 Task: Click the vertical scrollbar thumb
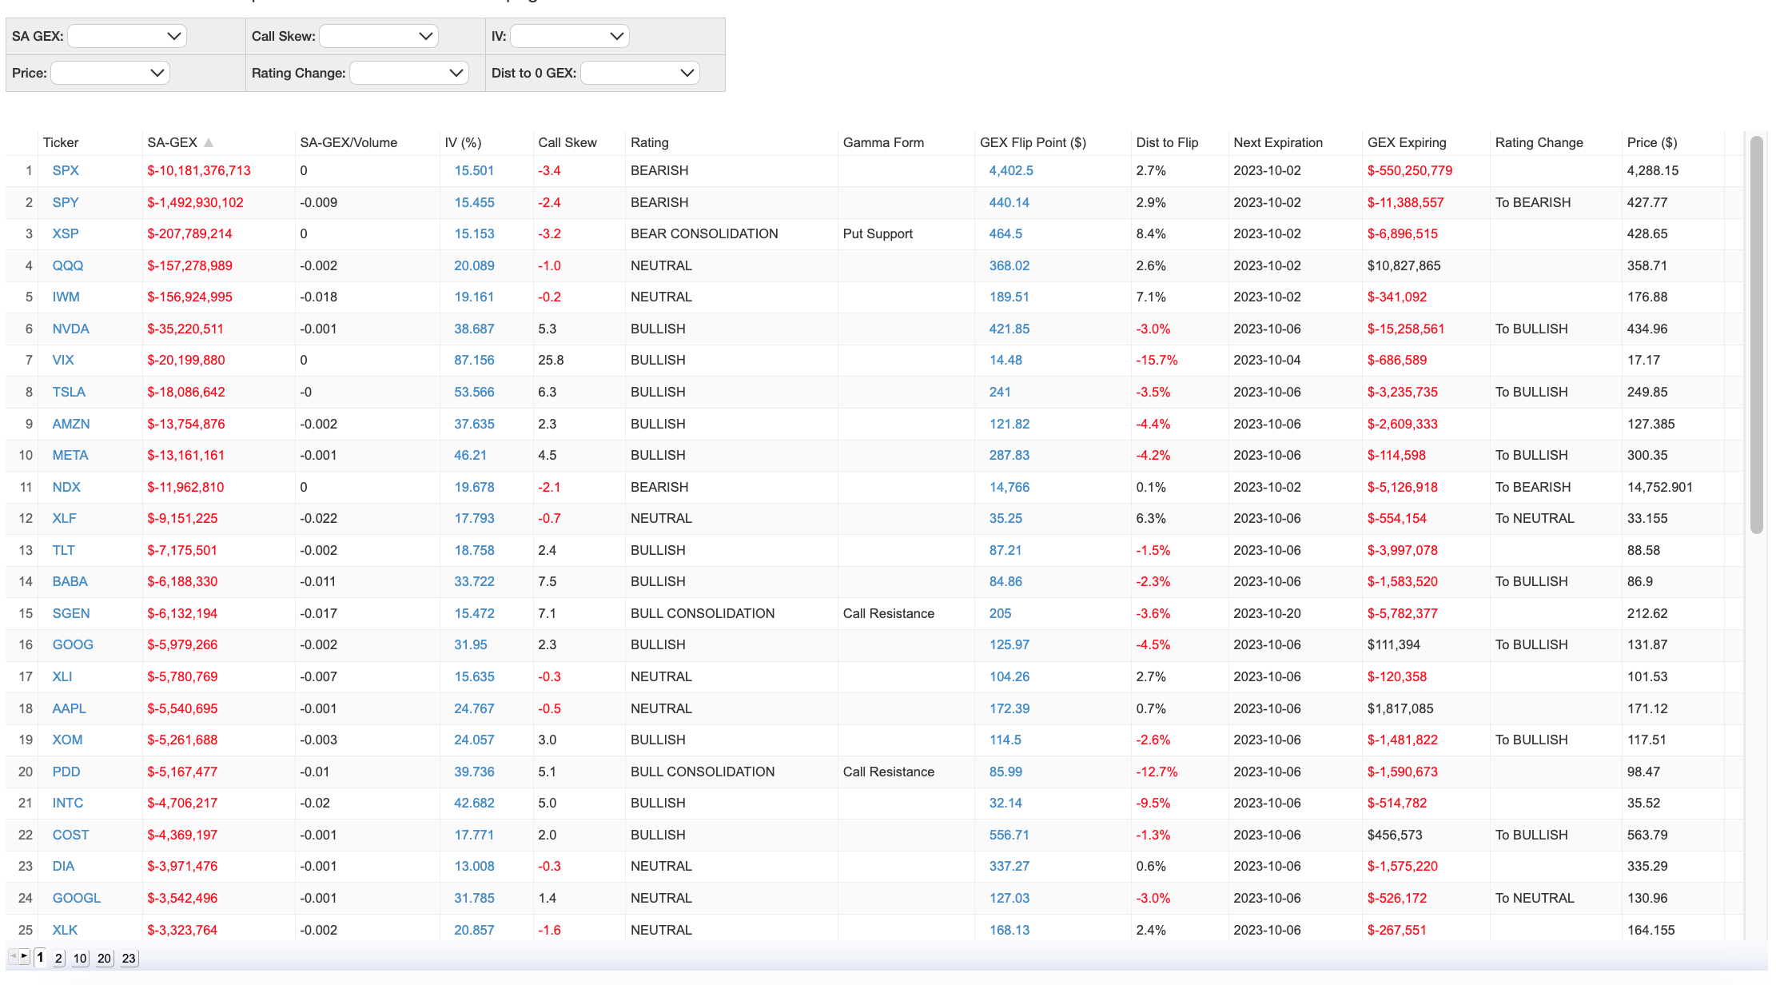pyautogui.click(x=1756, y=334)
